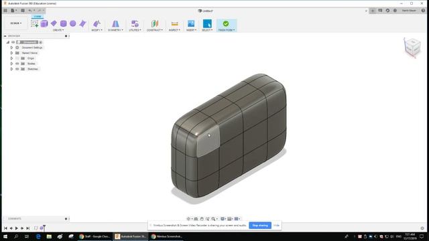This screenshot has height=241, width=429.
Task: Expand the Bodies folder node
Action: click(11, 64)
